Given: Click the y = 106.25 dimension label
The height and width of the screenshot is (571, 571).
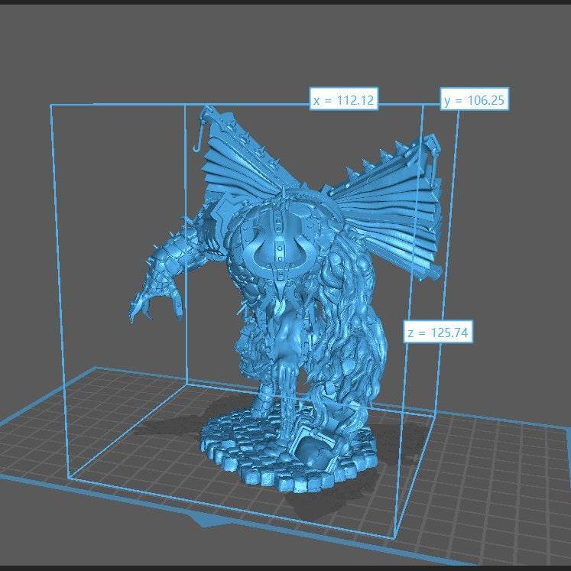Looking at the screenshot, I should coord(475,99).
